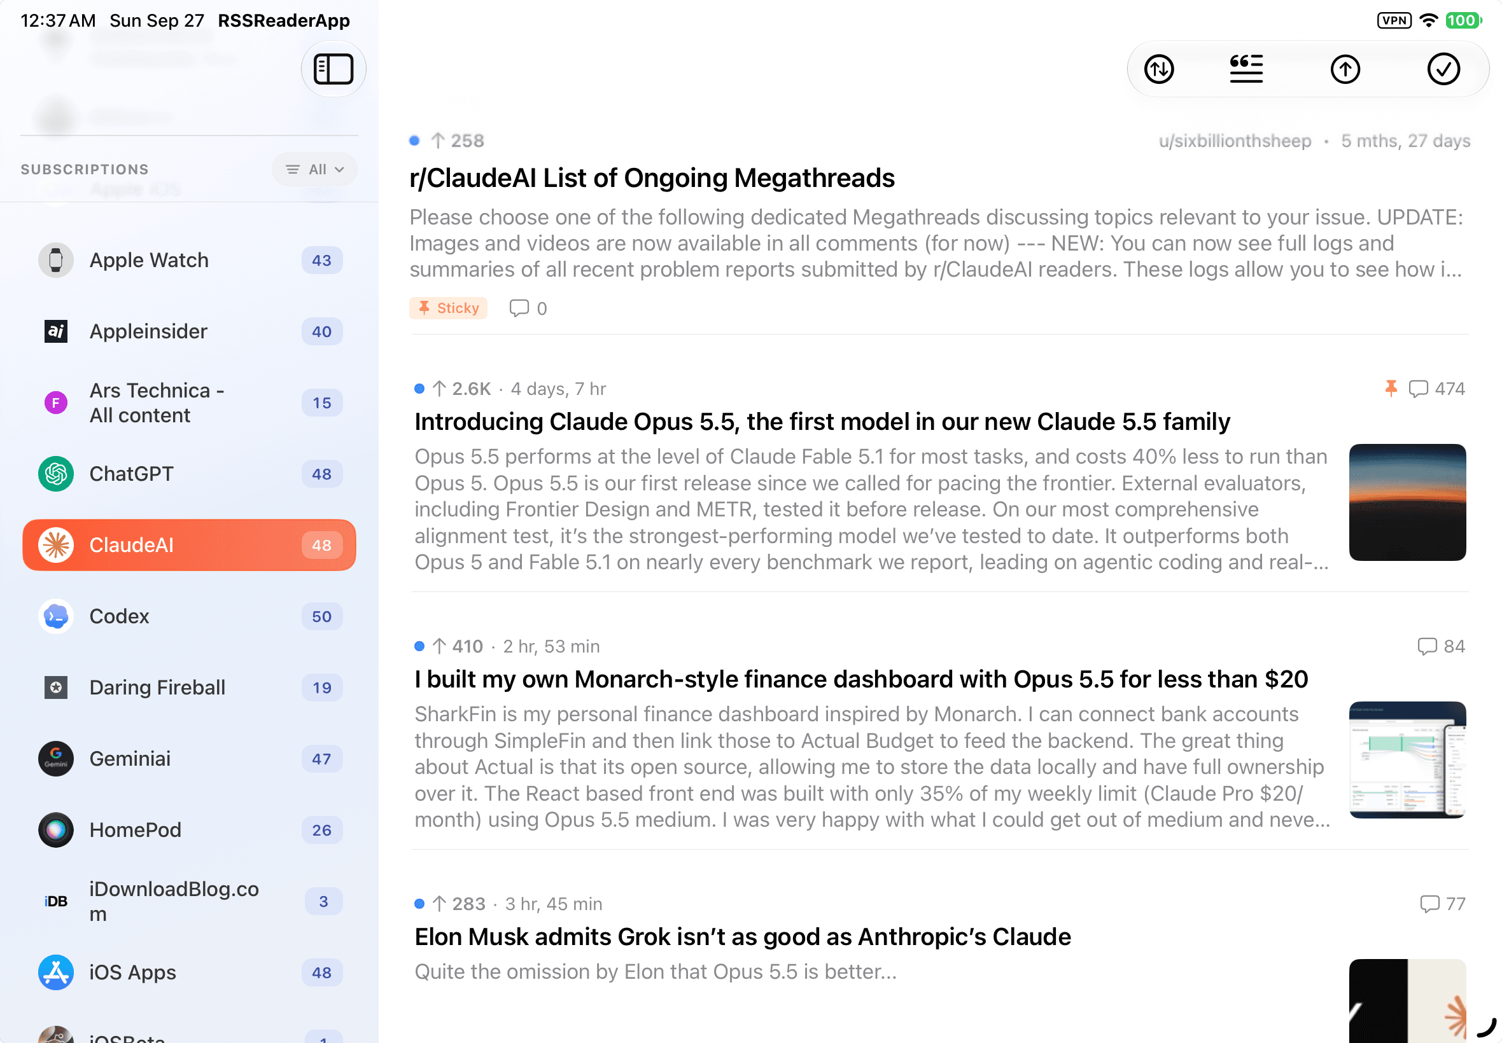Open the Codex subscription
The image size is (1502, 1043).
coord(189,616)
